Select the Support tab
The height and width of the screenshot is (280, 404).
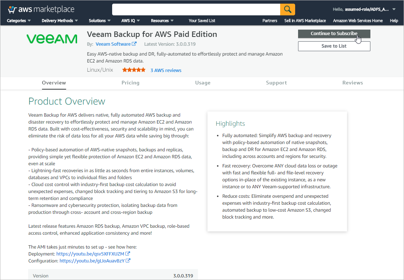point(277,83)
